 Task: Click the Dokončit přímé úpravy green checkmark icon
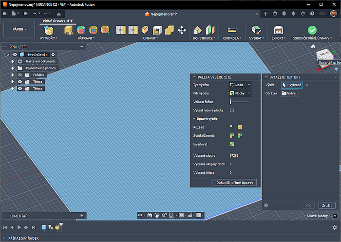pyautogui.click(x=312, y=30)
